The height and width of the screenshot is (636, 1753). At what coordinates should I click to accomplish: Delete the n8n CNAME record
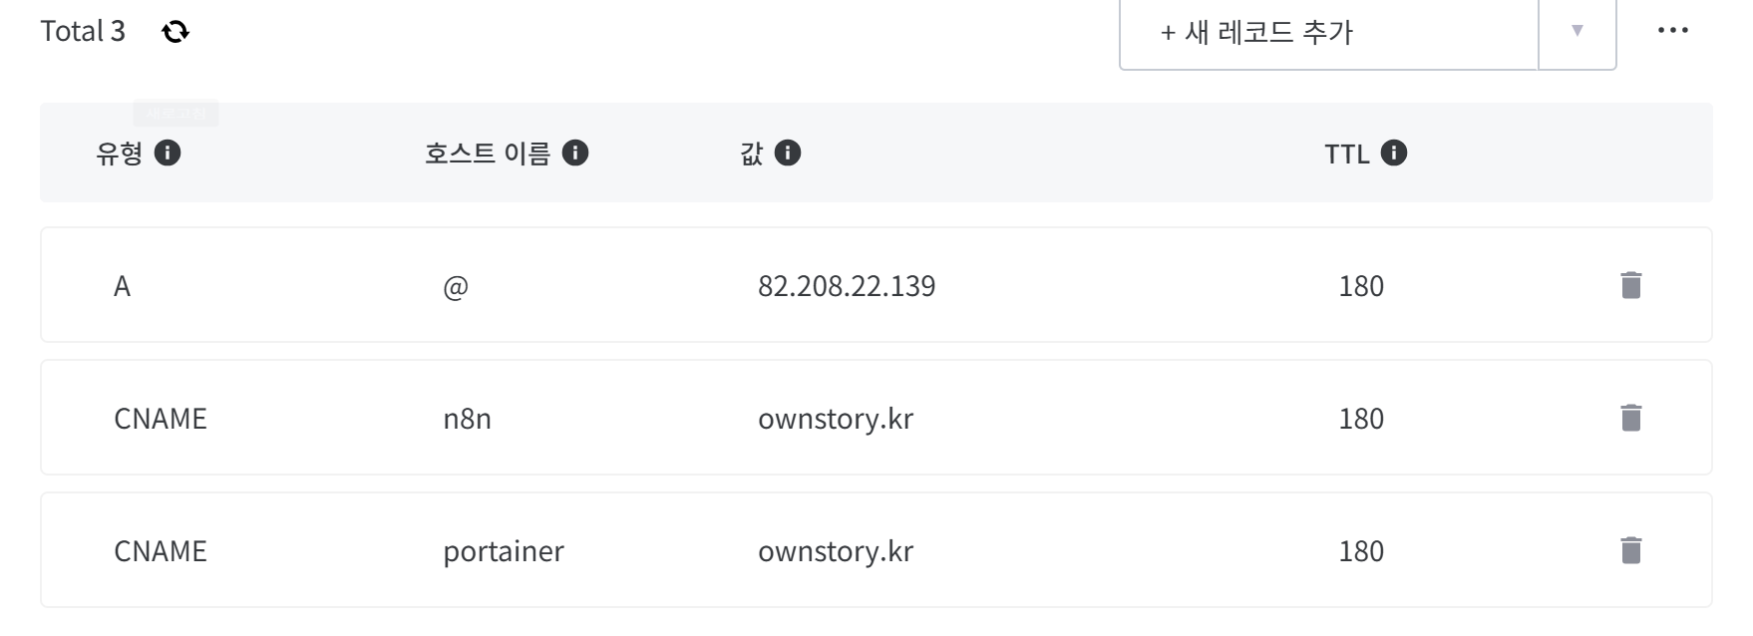[1630, 418]
